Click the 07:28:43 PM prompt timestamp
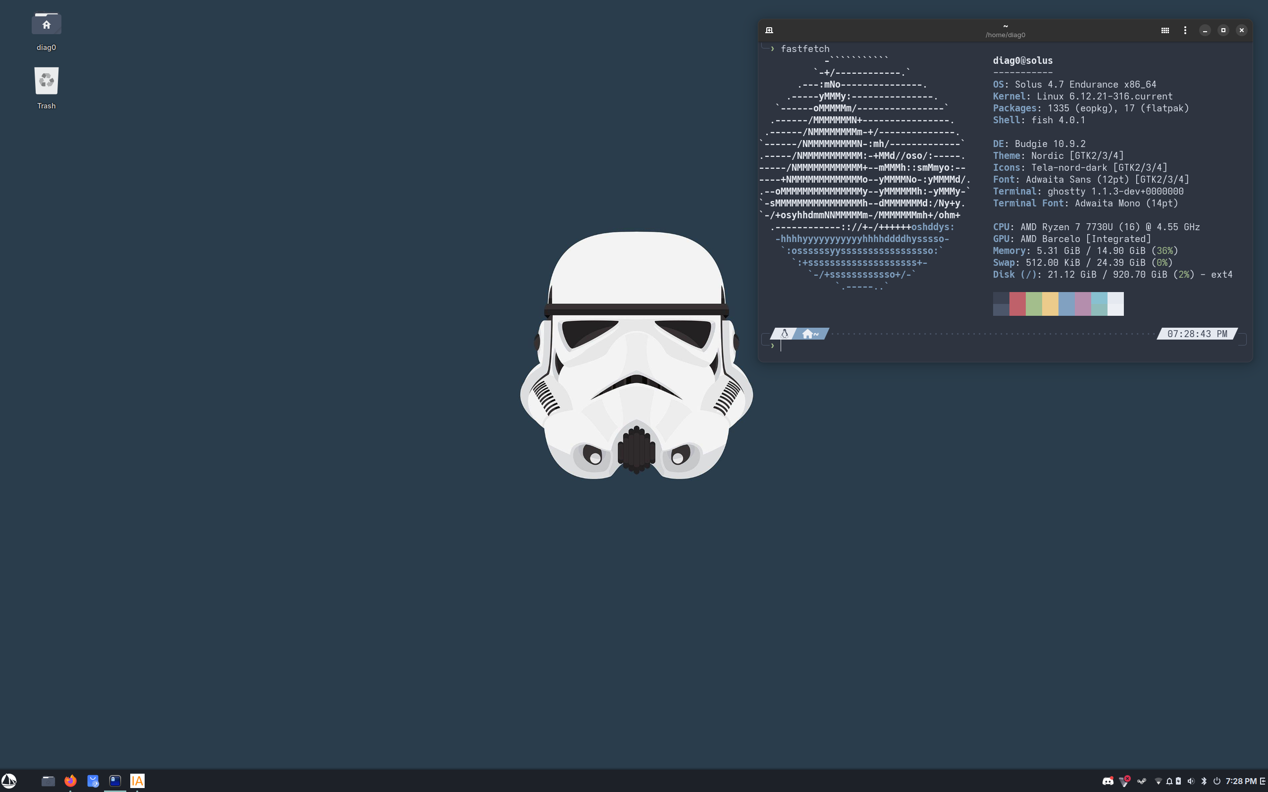This screenshot has width=1268, height=792. pyautogui.click(x=1197, y=334)
